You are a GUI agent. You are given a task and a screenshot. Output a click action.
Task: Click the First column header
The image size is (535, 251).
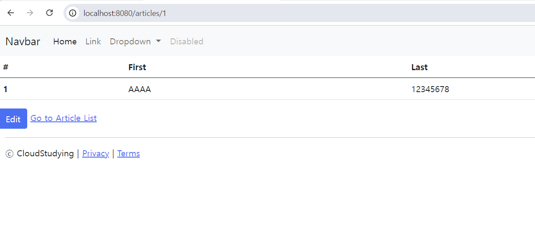(x=137, y=67)
